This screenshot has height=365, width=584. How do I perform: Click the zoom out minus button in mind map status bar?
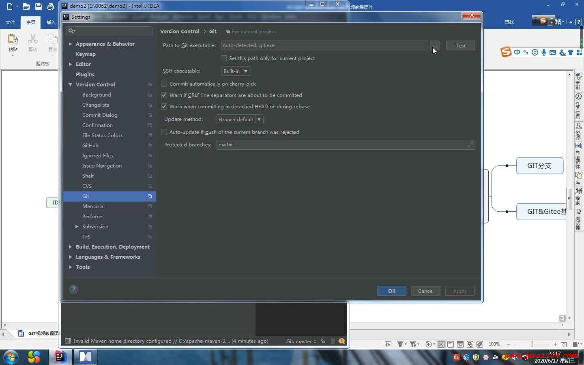point(509,344)
